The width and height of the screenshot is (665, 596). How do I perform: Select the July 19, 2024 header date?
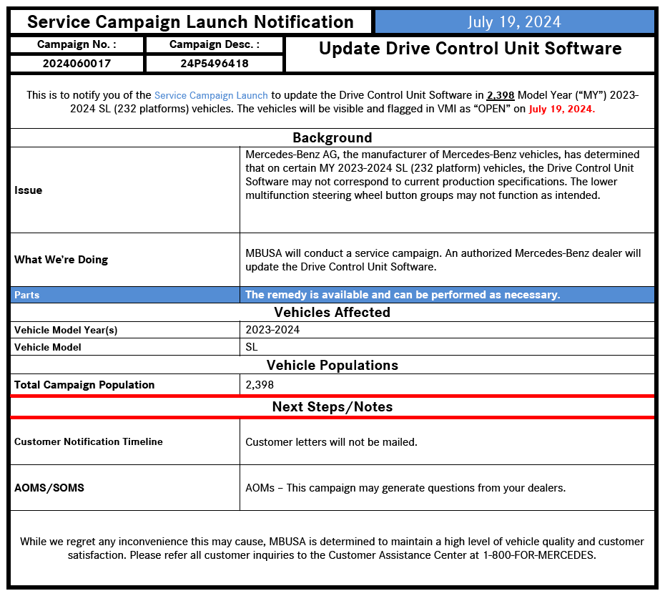(x=514, y=22)
